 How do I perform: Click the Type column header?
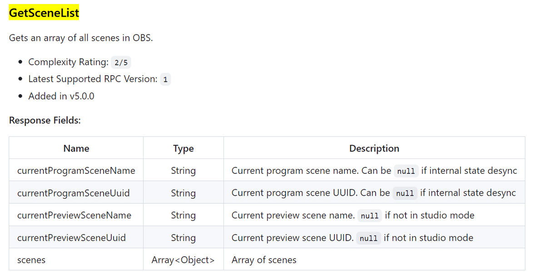click(183, 149)
